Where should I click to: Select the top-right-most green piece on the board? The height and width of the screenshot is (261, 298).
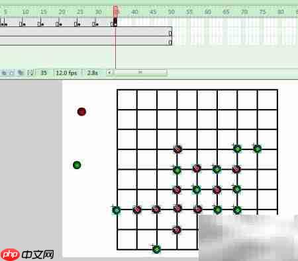click(258, 149)
